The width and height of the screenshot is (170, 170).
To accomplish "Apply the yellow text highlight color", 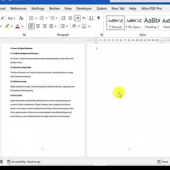I will tap(7, 26).
